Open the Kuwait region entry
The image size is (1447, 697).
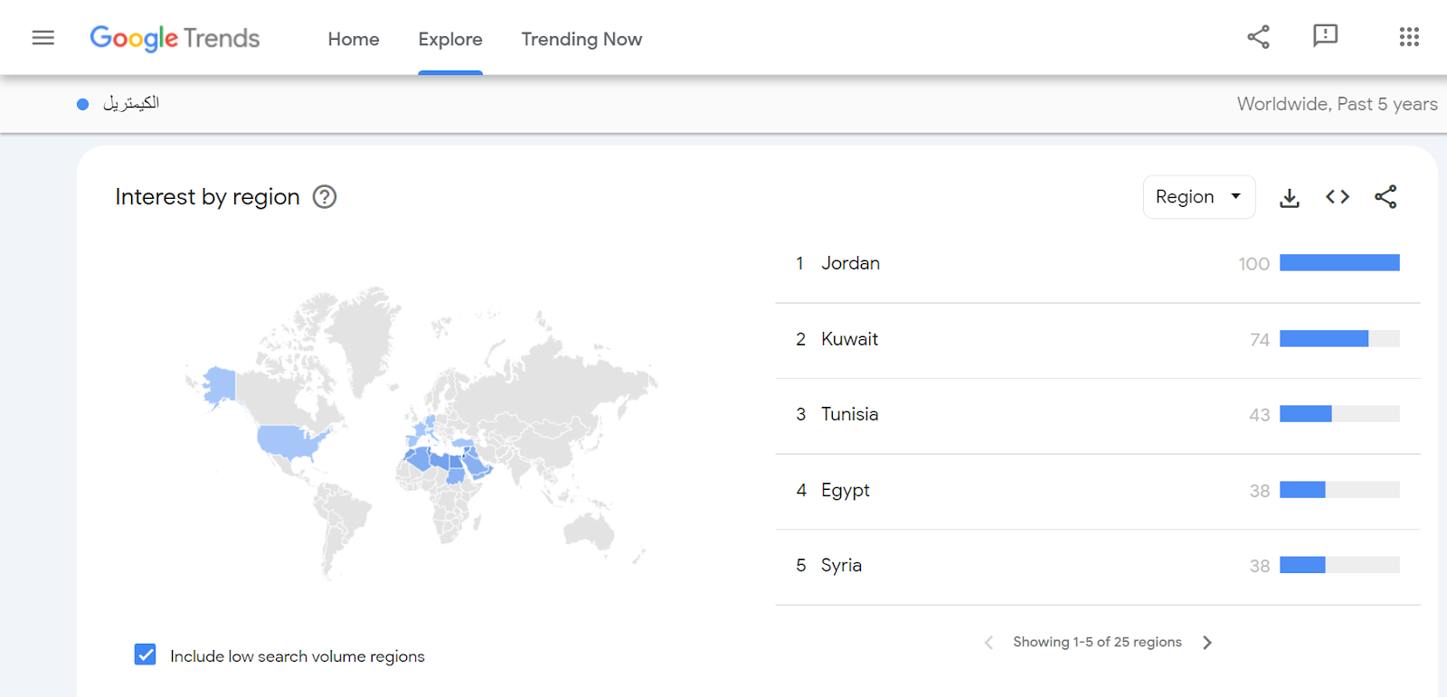tap(849, 339)
